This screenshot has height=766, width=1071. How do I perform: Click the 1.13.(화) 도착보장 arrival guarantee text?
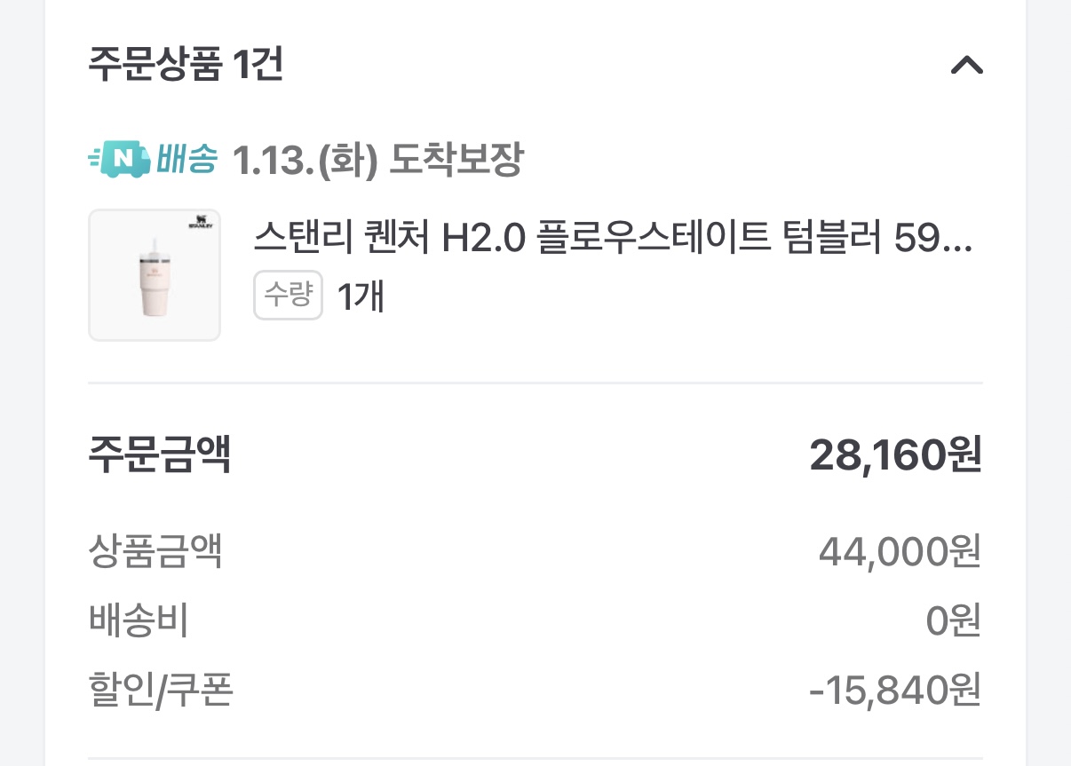click(377, 161)
